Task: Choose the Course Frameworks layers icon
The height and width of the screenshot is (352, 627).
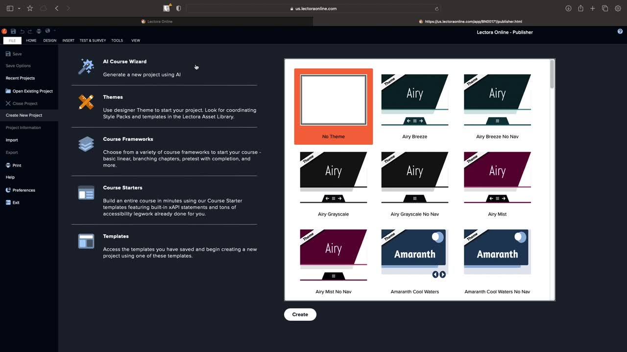Action: coord(86,144)
